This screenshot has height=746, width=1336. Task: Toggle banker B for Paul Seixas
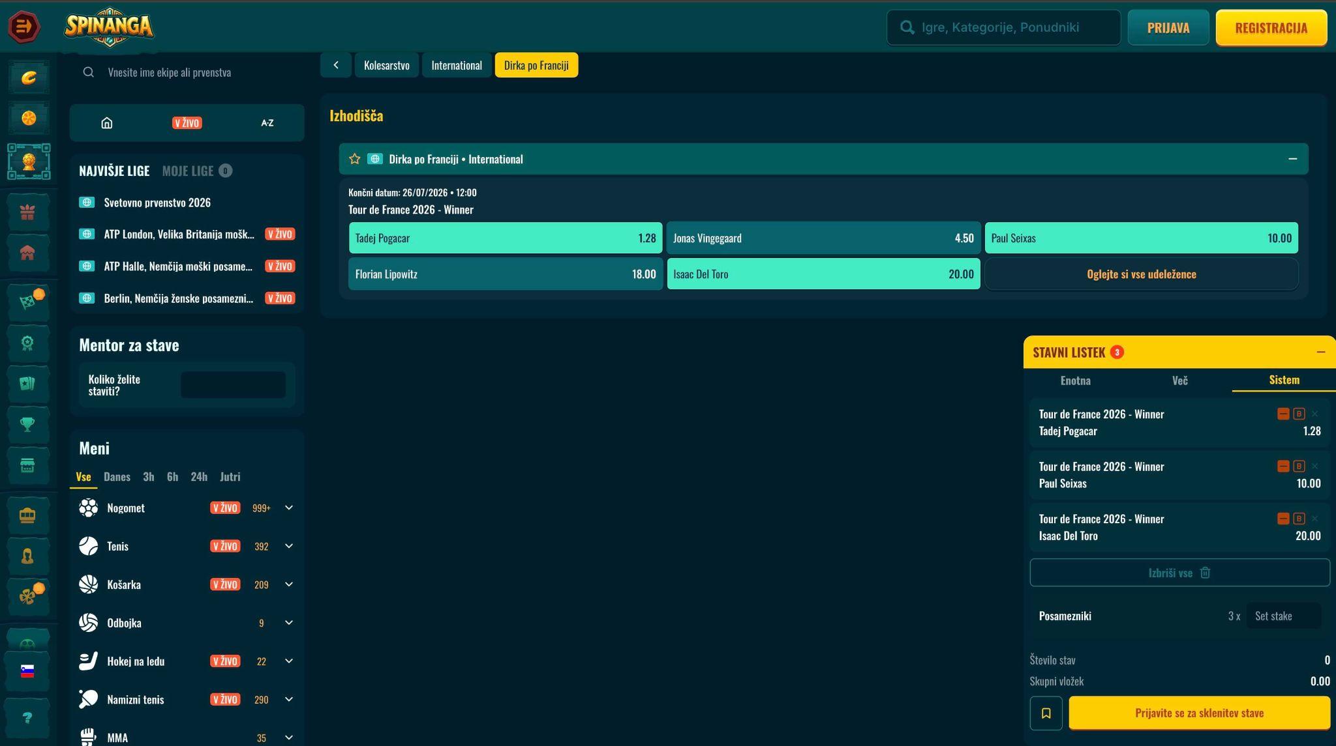pos(1299,466)
